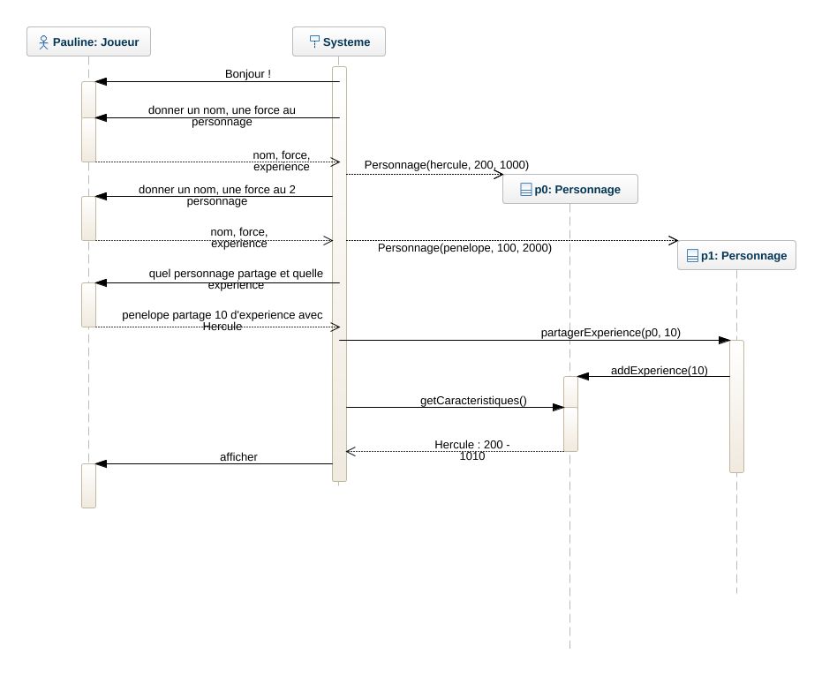The width and height of the screenshot is (822, 677).
Task: Click the "quel personnage partage et quelle experience" message
Action: 236,279
